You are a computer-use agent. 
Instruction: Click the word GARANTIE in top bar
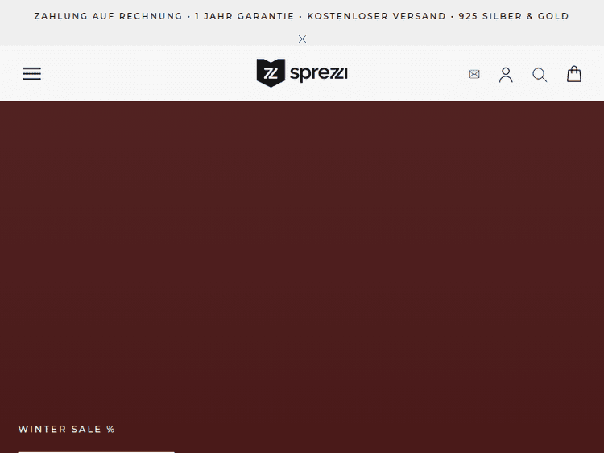266,16
